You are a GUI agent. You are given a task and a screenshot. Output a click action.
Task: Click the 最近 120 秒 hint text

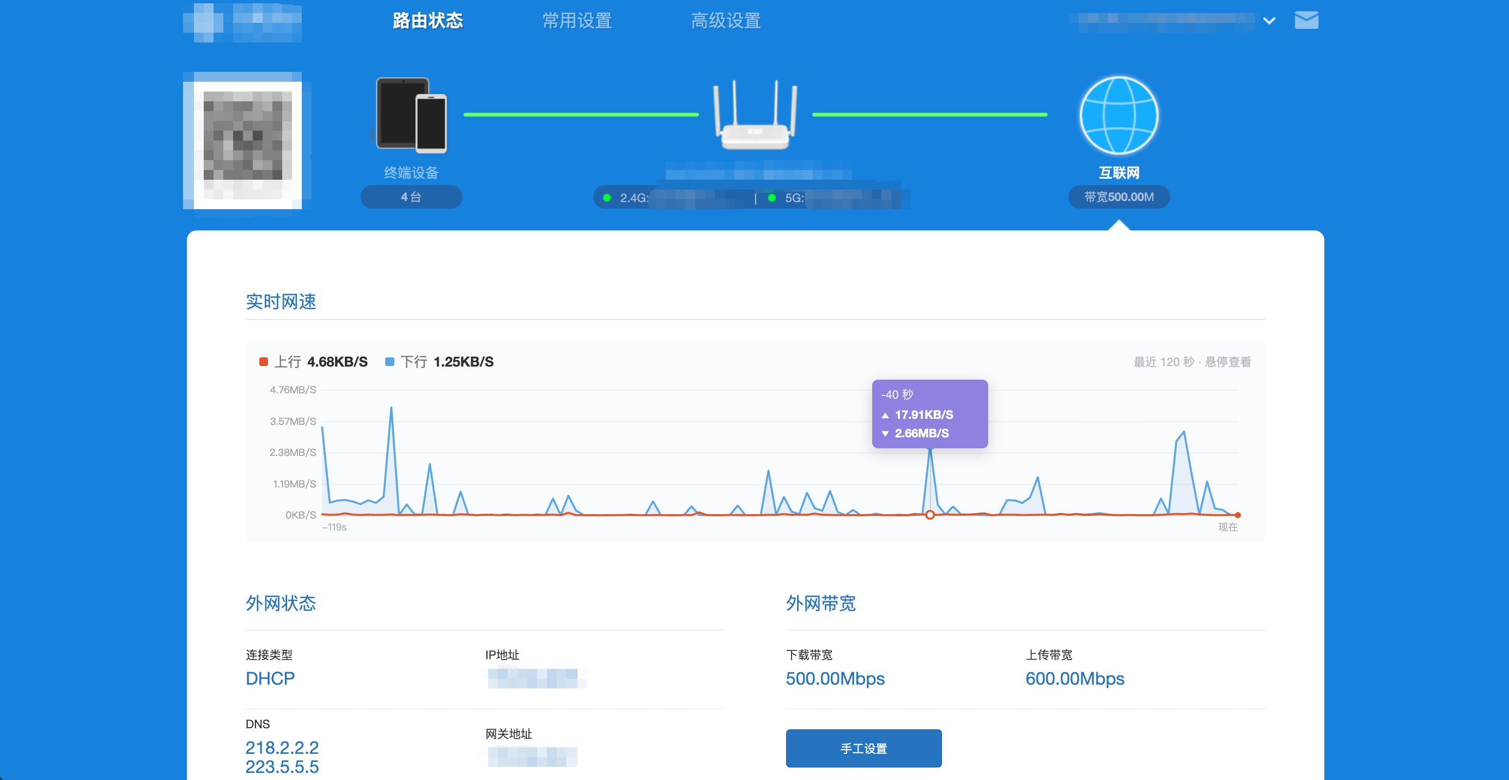click(x=1192, y=362)
